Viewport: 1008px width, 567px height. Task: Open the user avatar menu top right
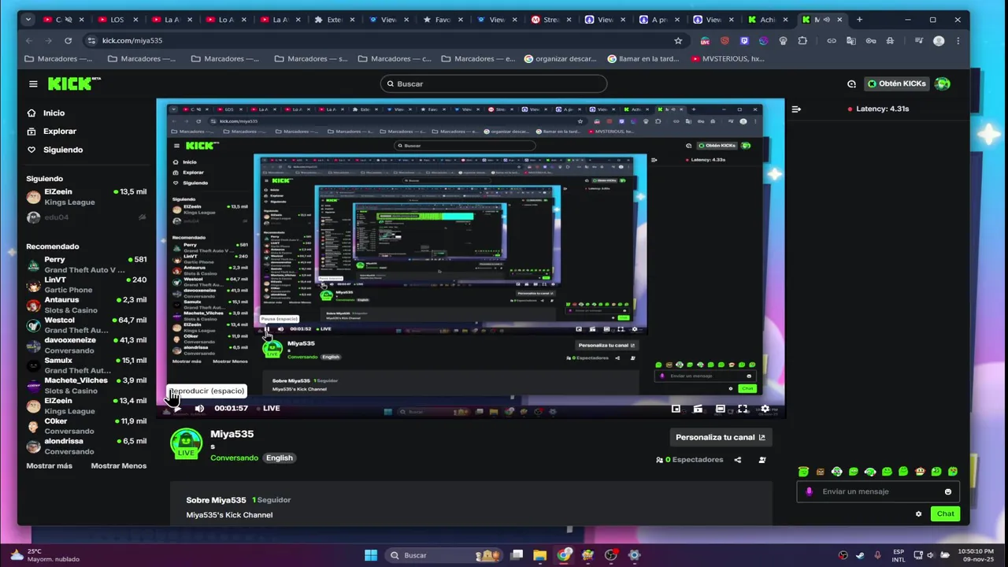pyautogui.click(x=943, y=83)
